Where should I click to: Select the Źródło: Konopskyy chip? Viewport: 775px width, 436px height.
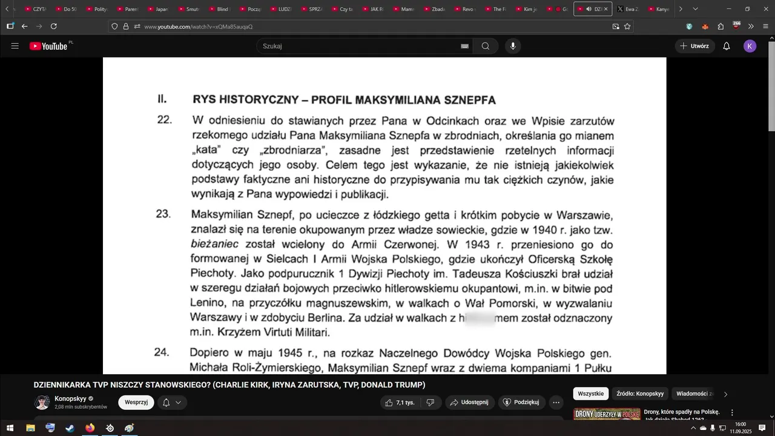pos(640,394)
